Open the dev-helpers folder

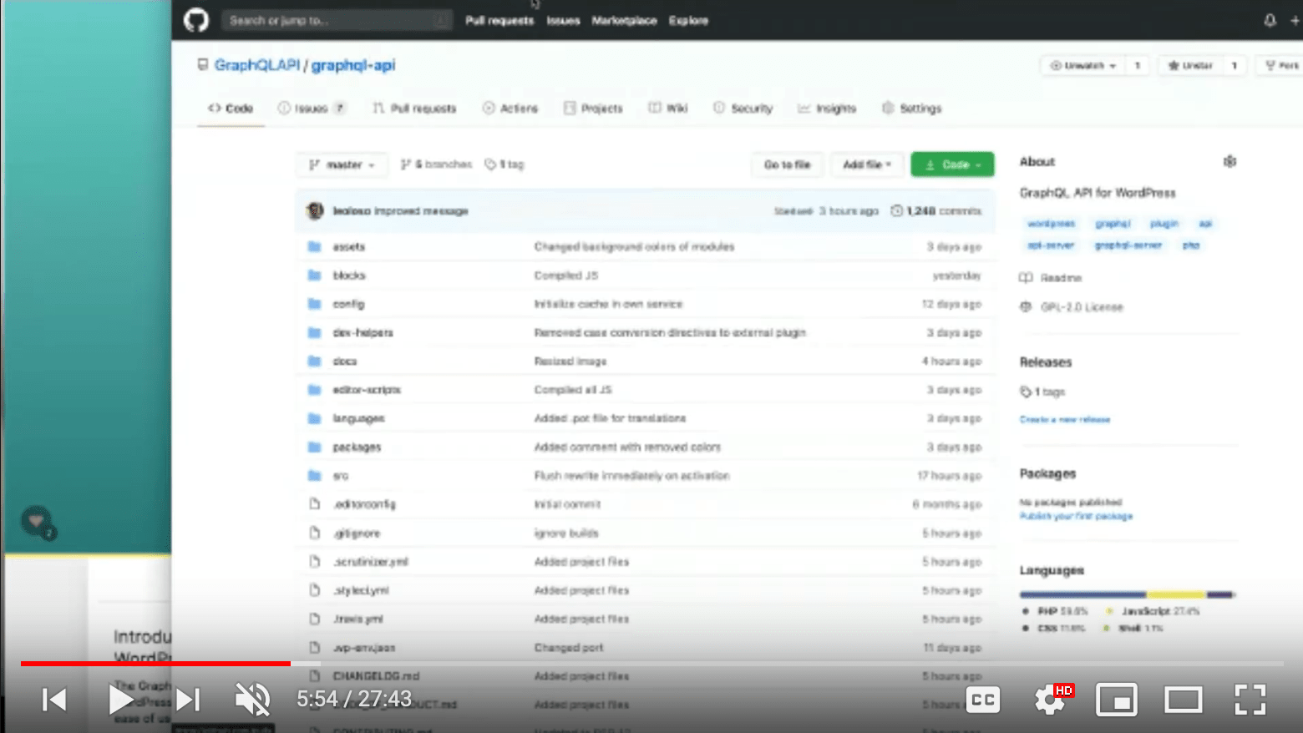pos(363,332)
